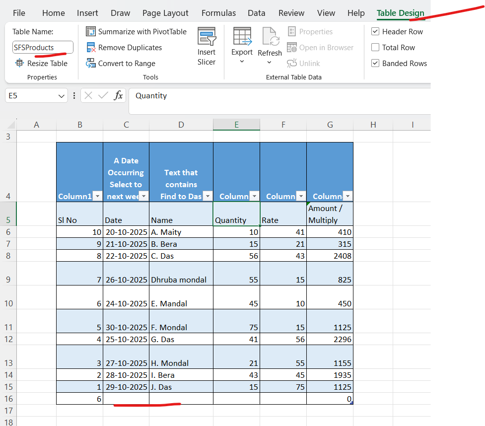Viewport: 485px width, 426px height.
Task: Enable the Total Row checkbox
Action: coord(376,48)
